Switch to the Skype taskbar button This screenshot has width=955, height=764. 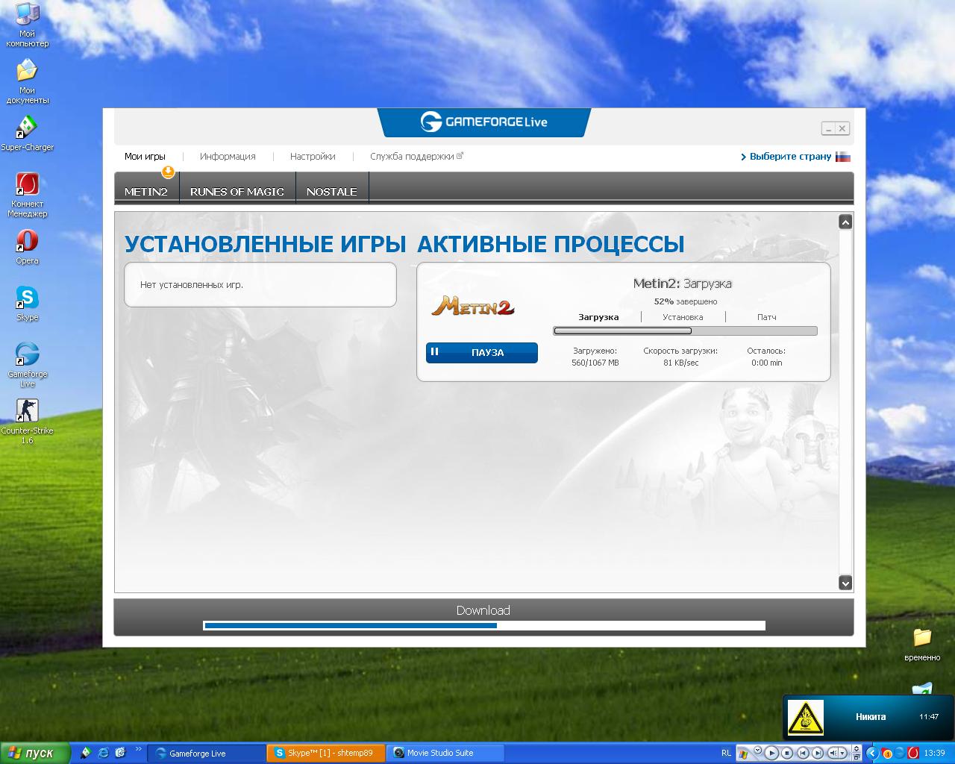(327, 753)
